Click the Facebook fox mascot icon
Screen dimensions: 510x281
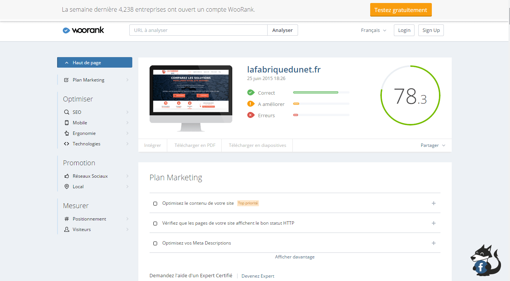[x=485, y=260]
